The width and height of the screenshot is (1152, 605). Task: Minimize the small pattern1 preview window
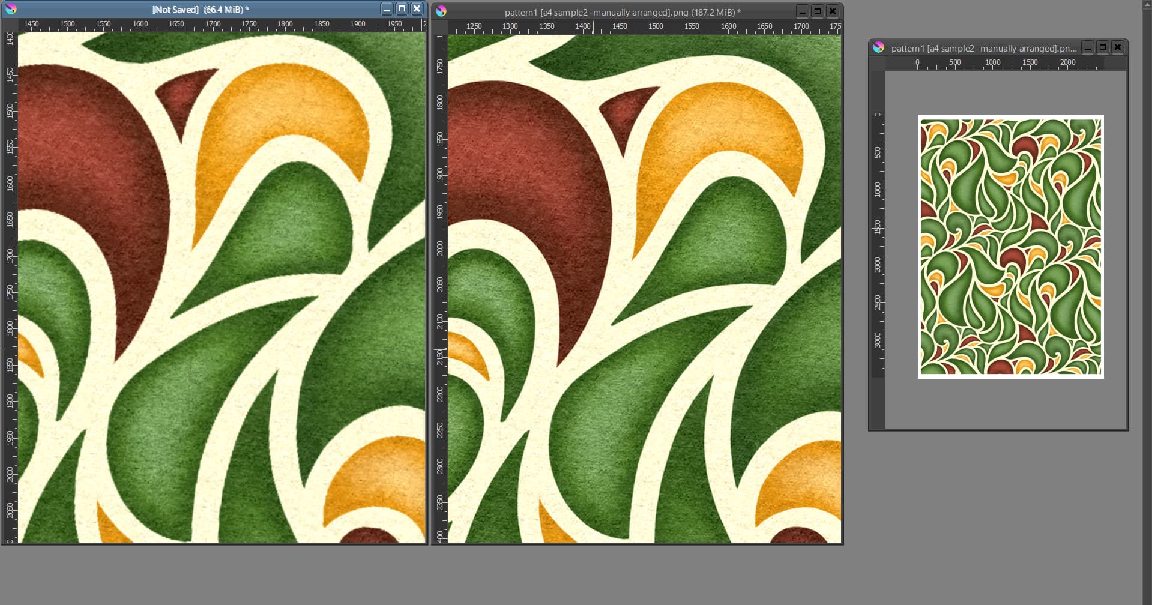[x=1088, y=47]
